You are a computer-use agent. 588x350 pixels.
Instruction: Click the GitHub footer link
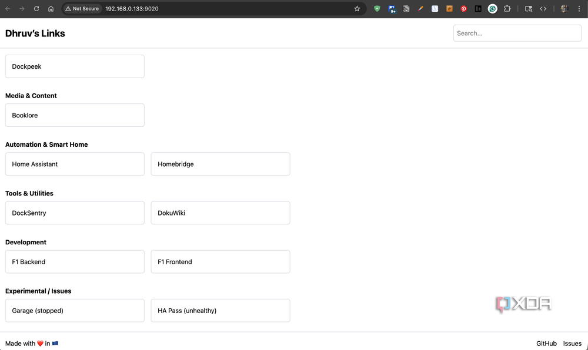pos(546,344)
